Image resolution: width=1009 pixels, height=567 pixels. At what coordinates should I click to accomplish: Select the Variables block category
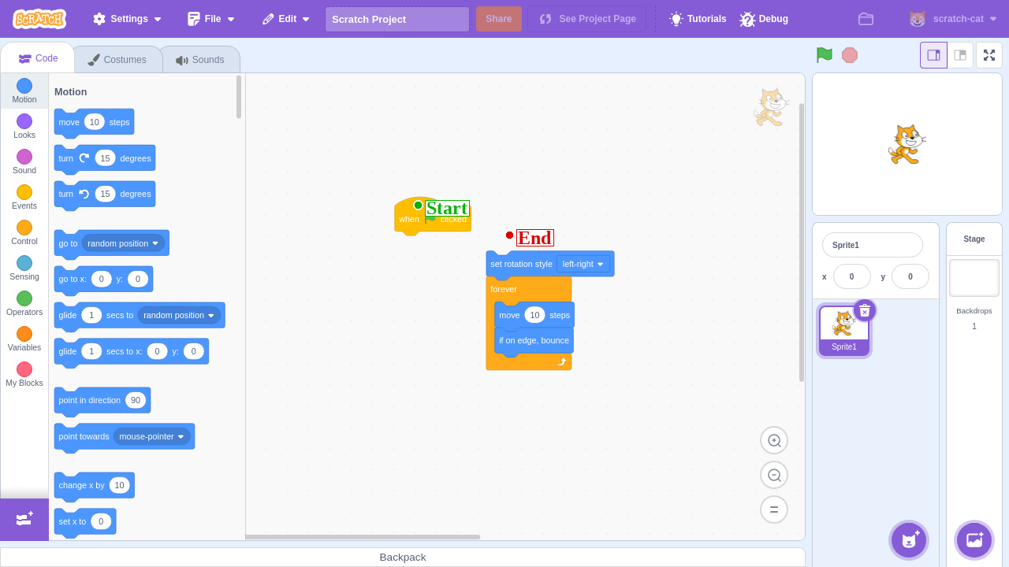coord(24,339)
